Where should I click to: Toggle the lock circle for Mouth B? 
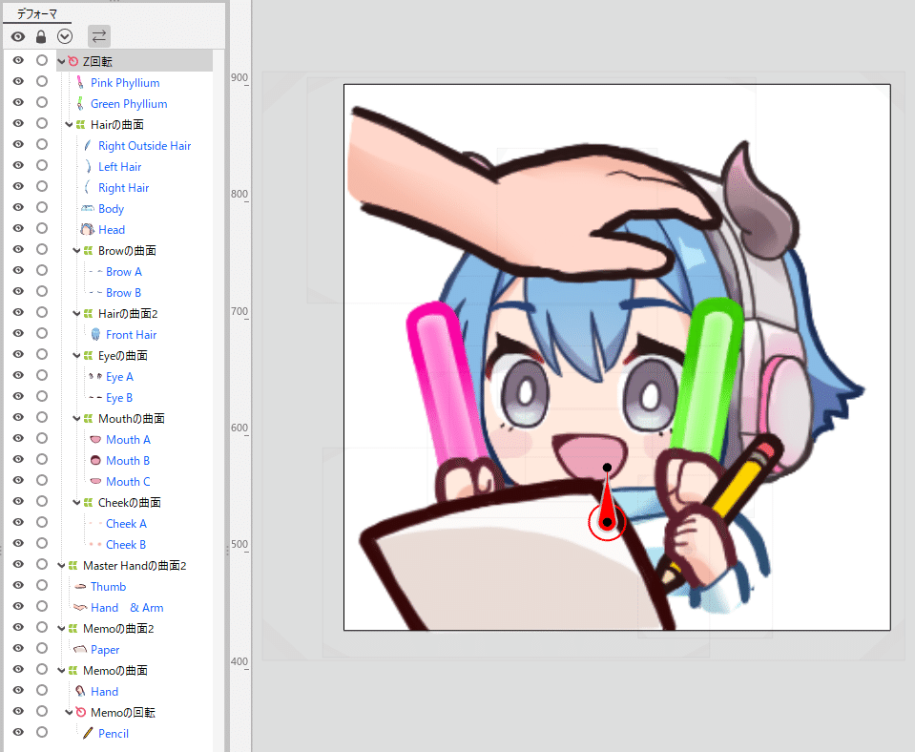(x=41, y=459)
